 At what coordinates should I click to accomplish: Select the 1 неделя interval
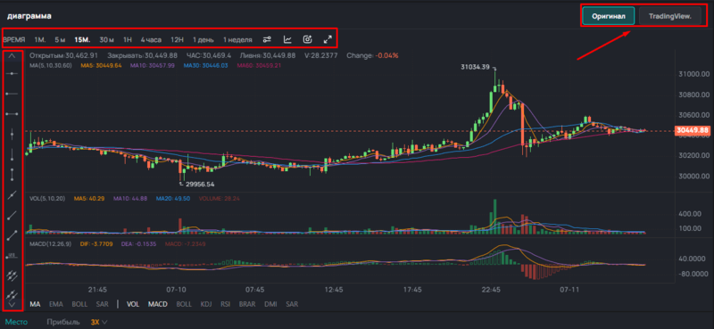coord(237,40)
